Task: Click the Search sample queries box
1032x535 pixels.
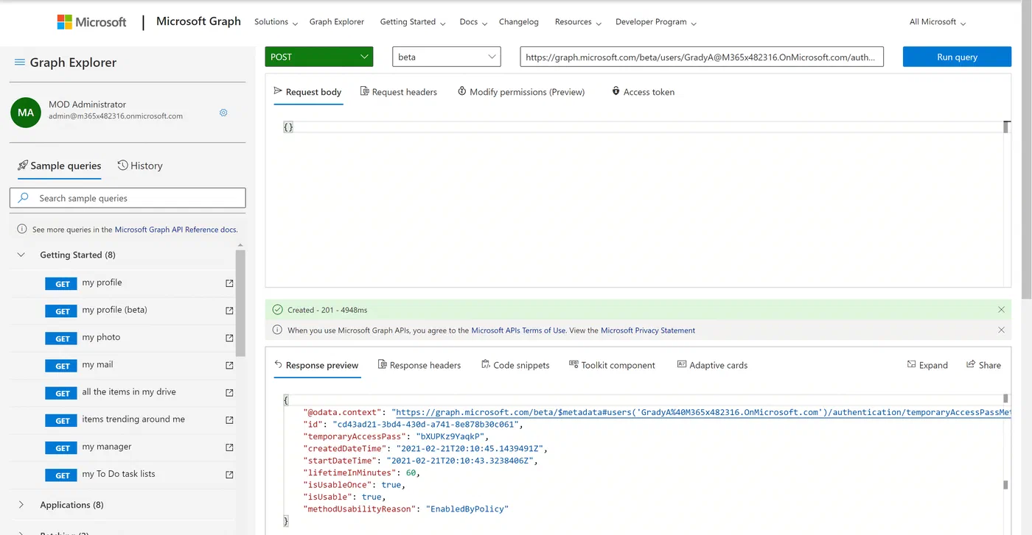Action: 128,198
